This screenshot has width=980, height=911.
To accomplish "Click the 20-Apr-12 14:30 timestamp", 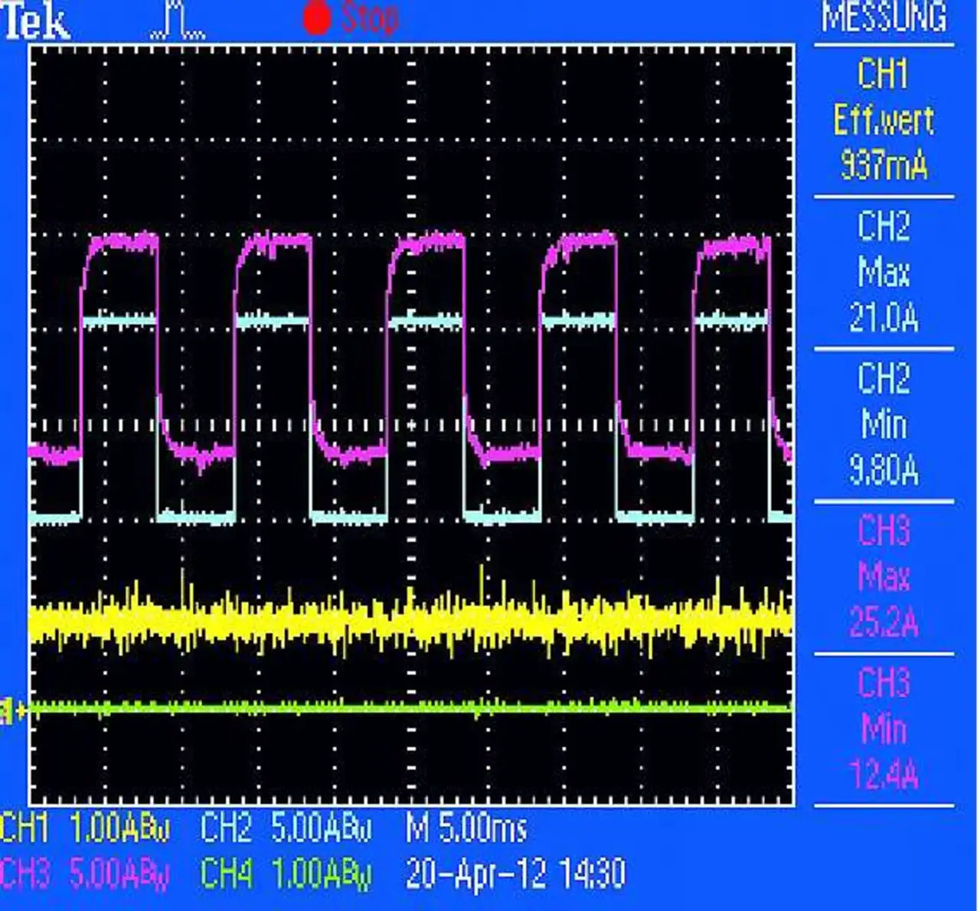I will point(515,873).
